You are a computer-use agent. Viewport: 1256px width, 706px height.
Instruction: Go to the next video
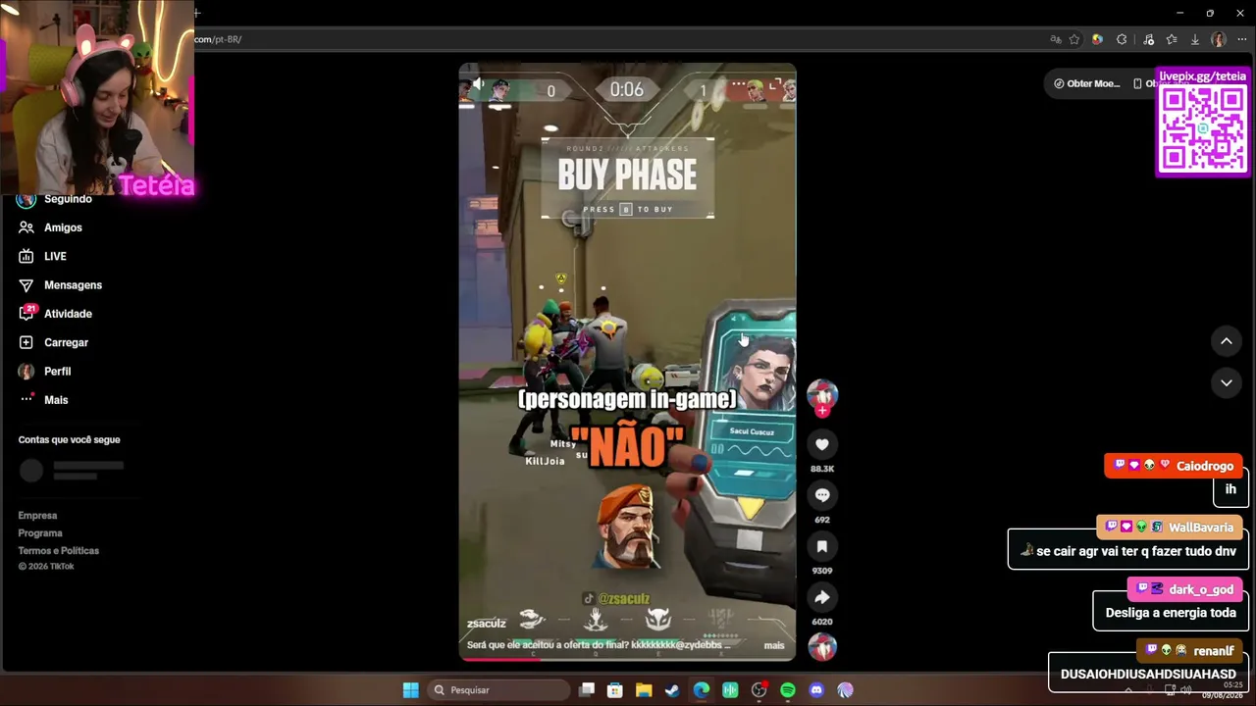click(1227, 383)
